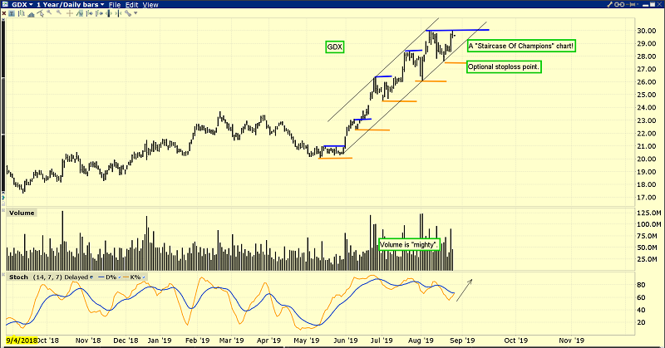Maximize the chart window

coord(653,4)
